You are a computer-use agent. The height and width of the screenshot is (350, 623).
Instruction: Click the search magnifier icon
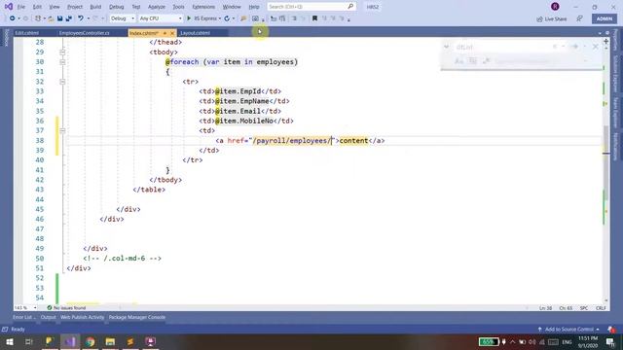[x=350, y=7]
